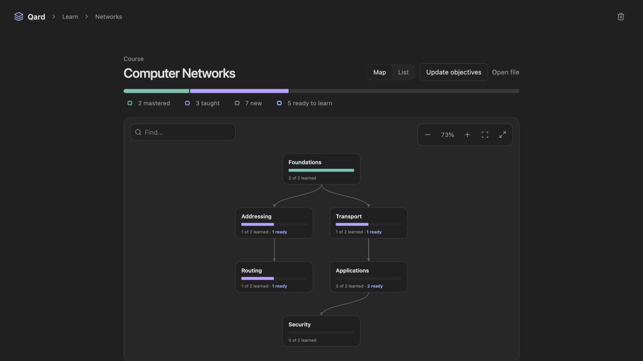The height and width of the screenshot is (361, 643).
Task: Click the '3 taught' legend label
Action: click(207, 103)
